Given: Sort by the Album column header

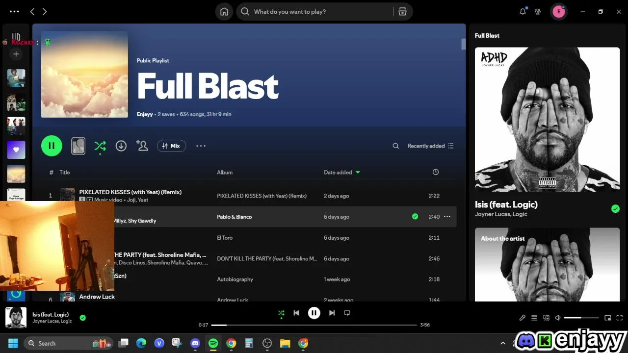Looking at the screenshot, I should tap(225, 172).
